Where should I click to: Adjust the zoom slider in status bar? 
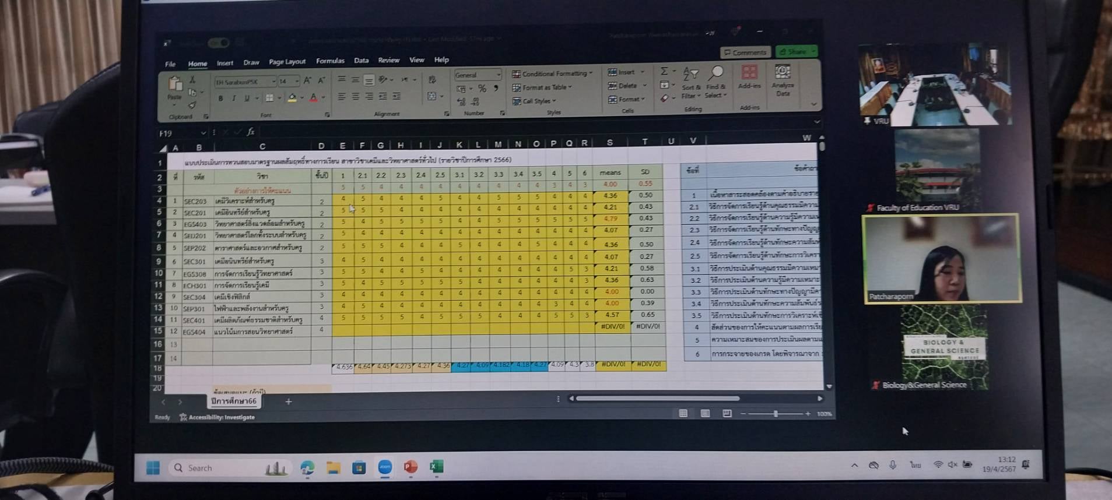click(775, 414)
